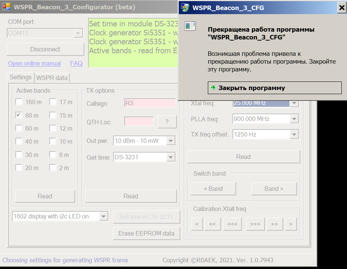
Task: Click the '>>>' calibration button
Action: 255,224
